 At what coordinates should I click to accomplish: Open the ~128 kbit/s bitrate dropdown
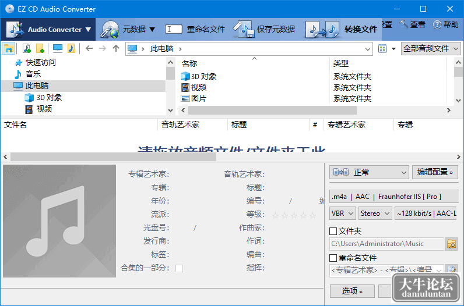[x=427, y=214]
